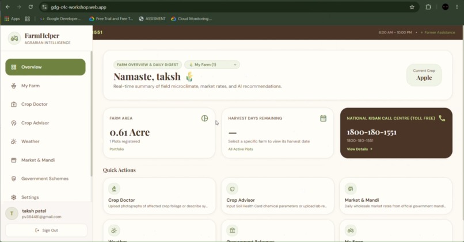Click the leaf icon on Crop Advisor card
The width and height of the screenshot is (464, 242).
coord(233,189)
